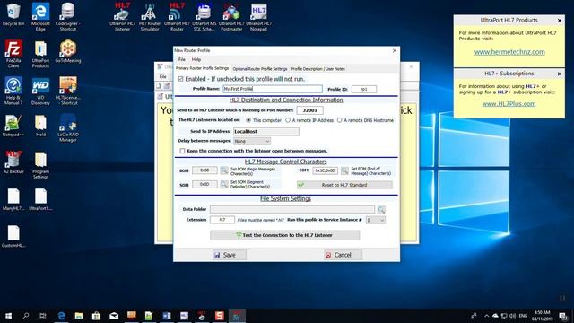The image size is (574, 323).
Task: Click the BOM character lookup icon
Action: pyautogui.click(x=224, y=170)
